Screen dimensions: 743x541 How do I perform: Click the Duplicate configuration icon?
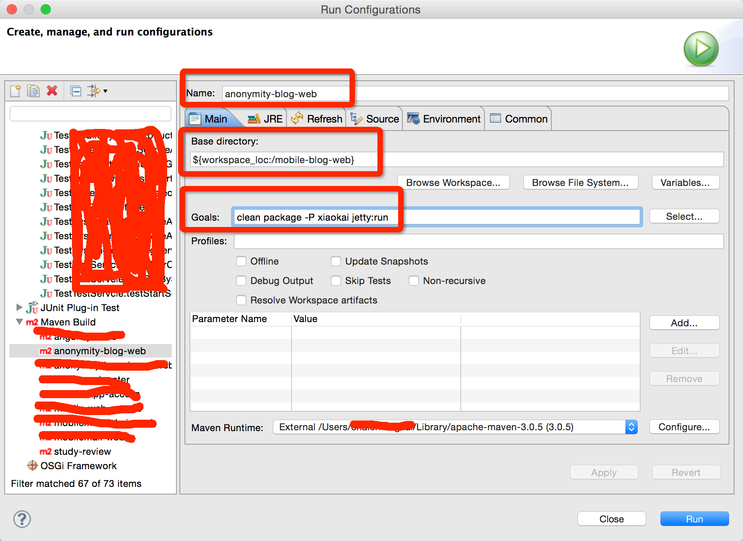[x=33, y=91]
